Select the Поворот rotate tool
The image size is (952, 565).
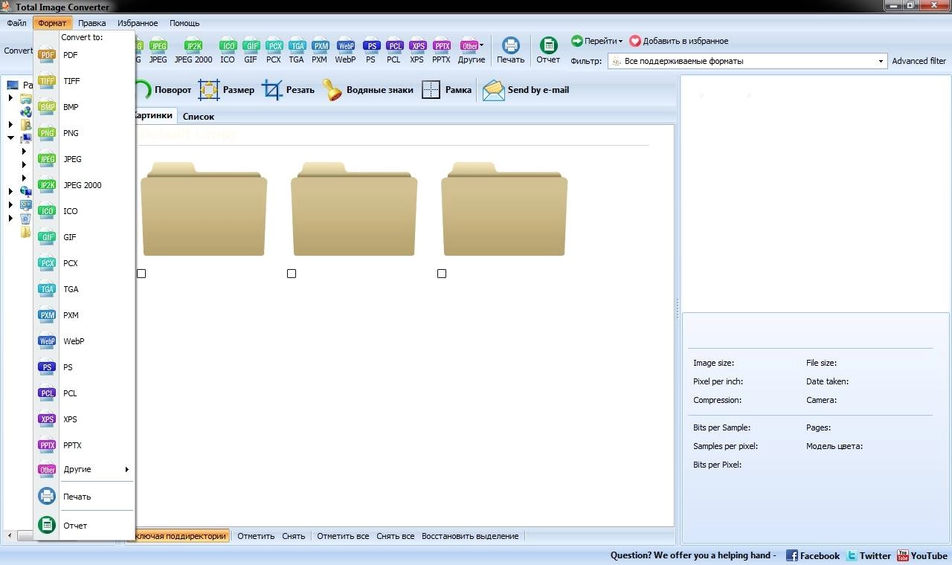click(164, 90)
